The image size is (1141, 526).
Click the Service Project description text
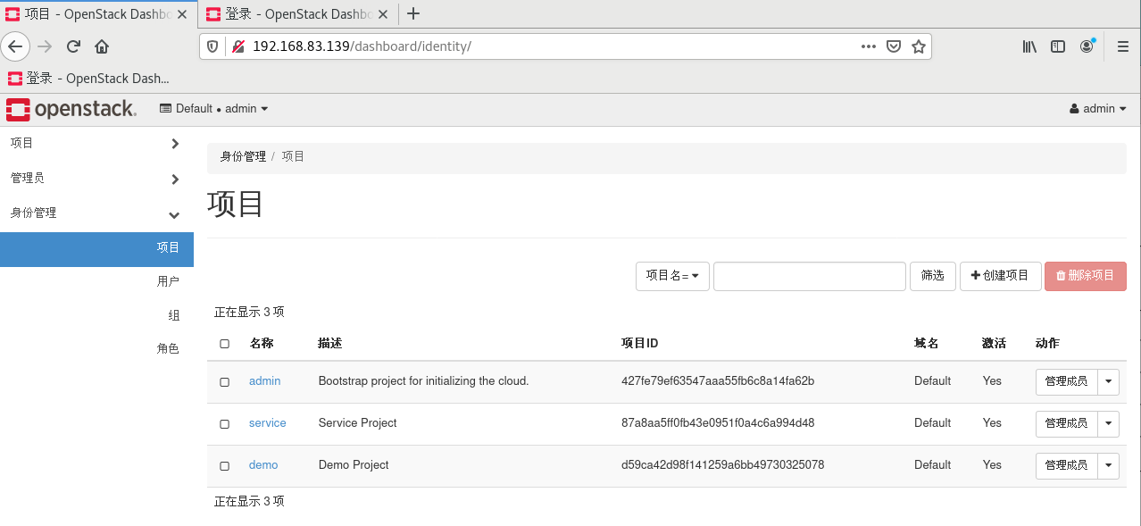(x=358, y=423)
